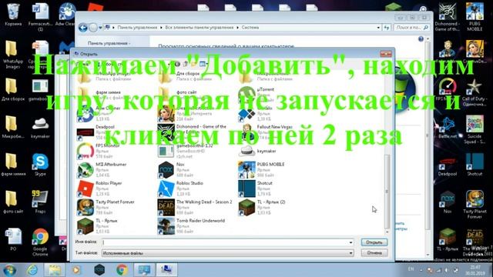Open Google Chrome desktop shortcut
493x277 pixels.
click(40, 242)
